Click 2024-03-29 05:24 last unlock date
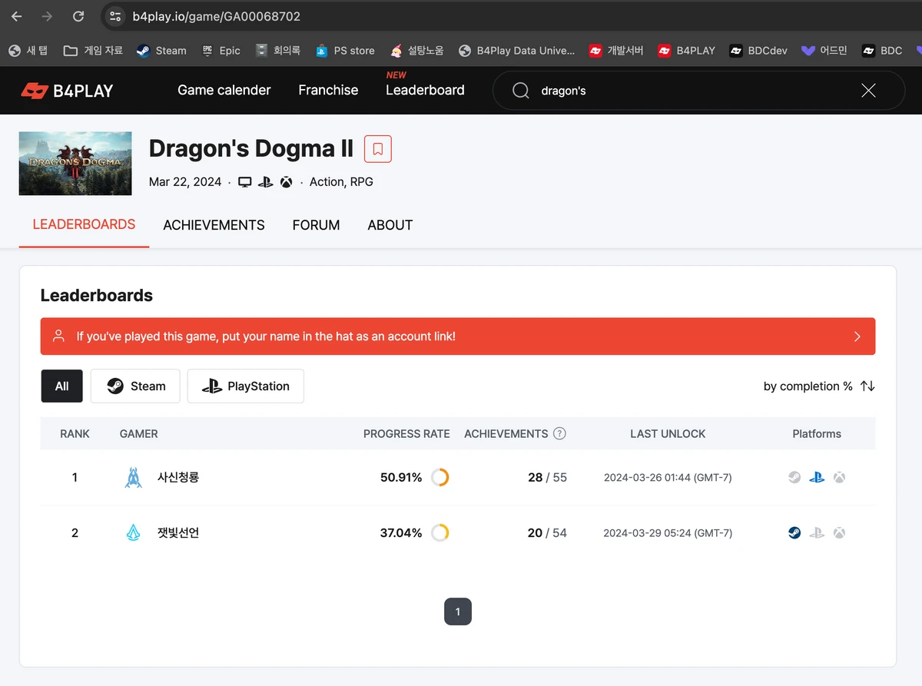Viewport: 922px width, 686px height. [x=668, y=533]
